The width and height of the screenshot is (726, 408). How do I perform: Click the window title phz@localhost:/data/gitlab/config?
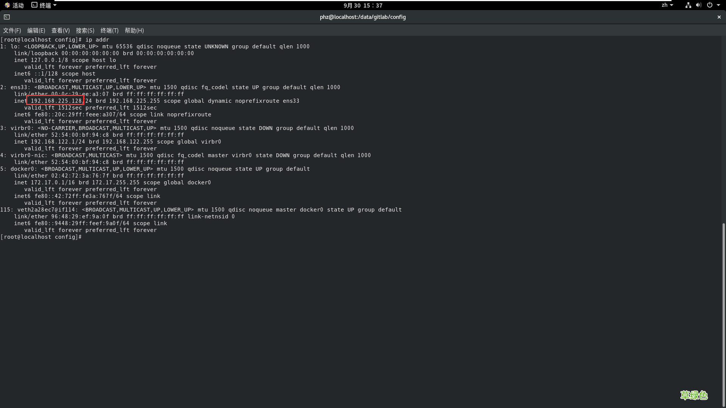(363, 17)
